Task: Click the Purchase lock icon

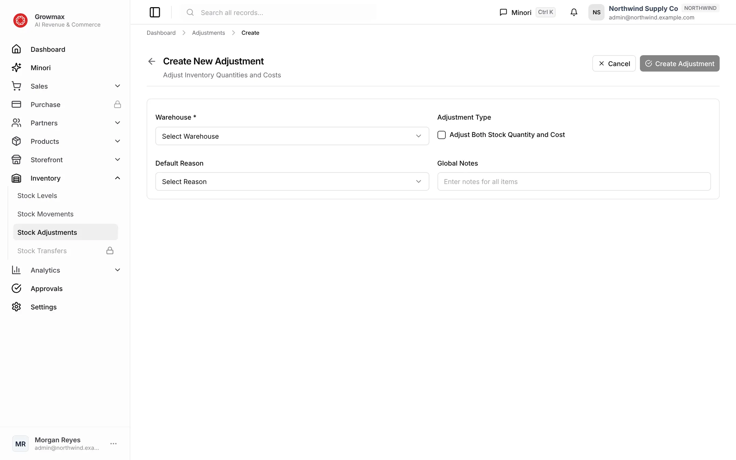Action: point(118,104)
